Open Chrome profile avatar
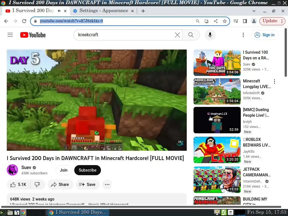 coord(254,21)
